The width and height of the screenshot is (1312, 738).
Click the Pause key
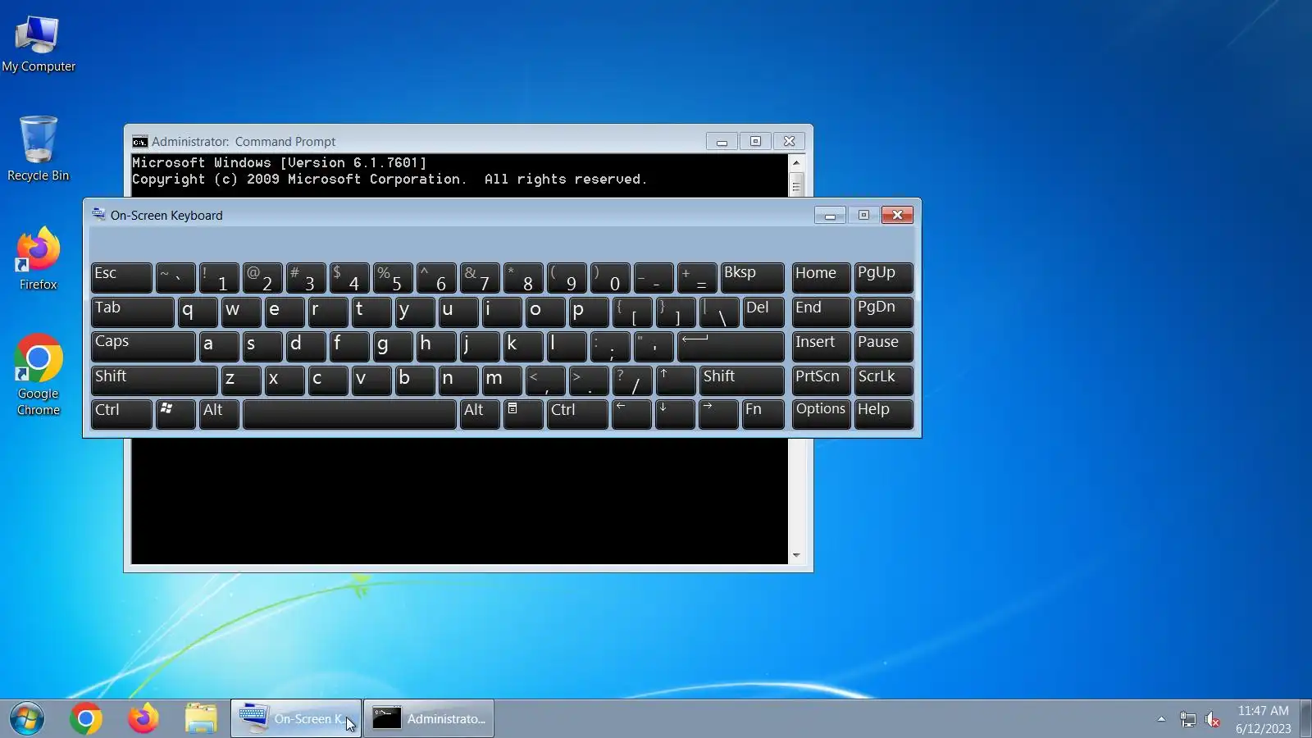884,347
